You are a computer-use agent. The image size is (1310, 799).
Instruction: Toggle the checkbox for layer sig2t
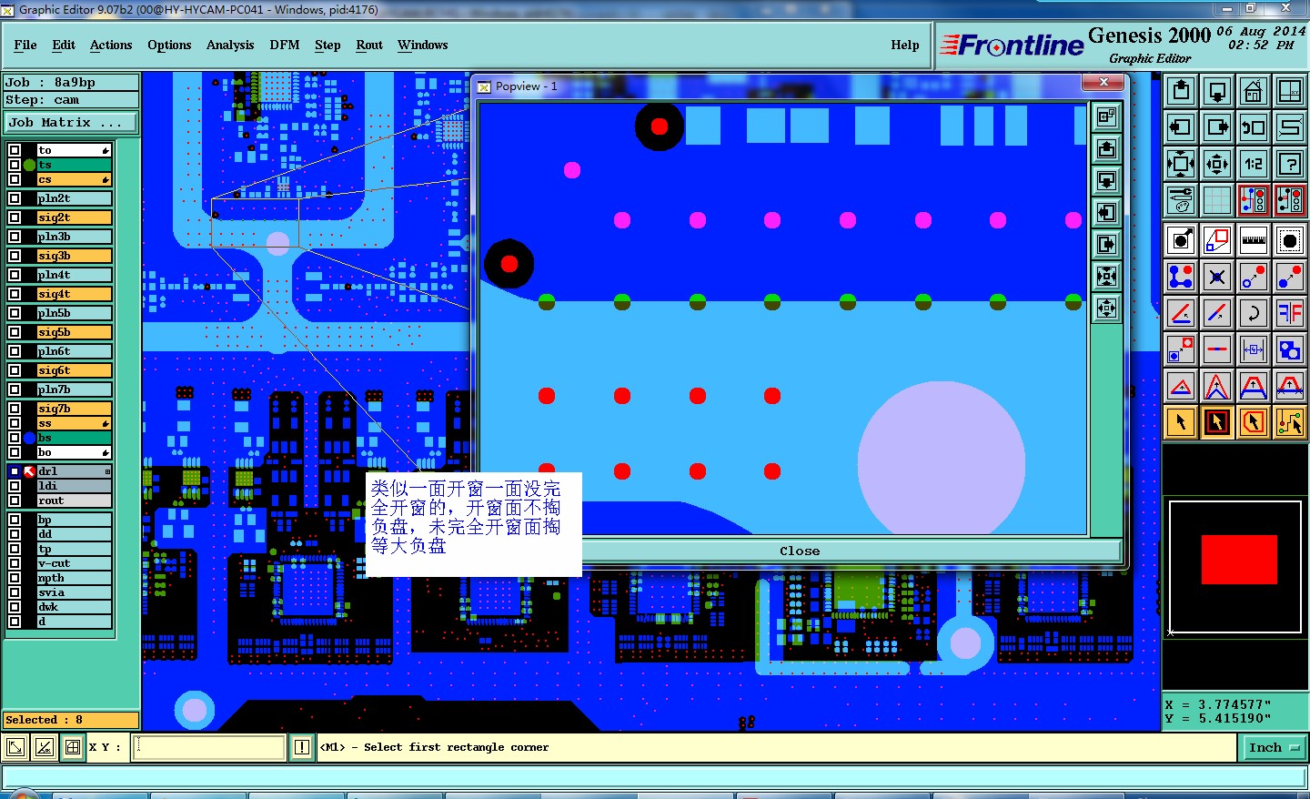click(15, 217)
